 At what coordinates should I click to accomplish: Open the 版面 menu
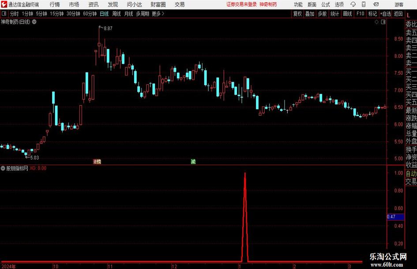[312, 4]
